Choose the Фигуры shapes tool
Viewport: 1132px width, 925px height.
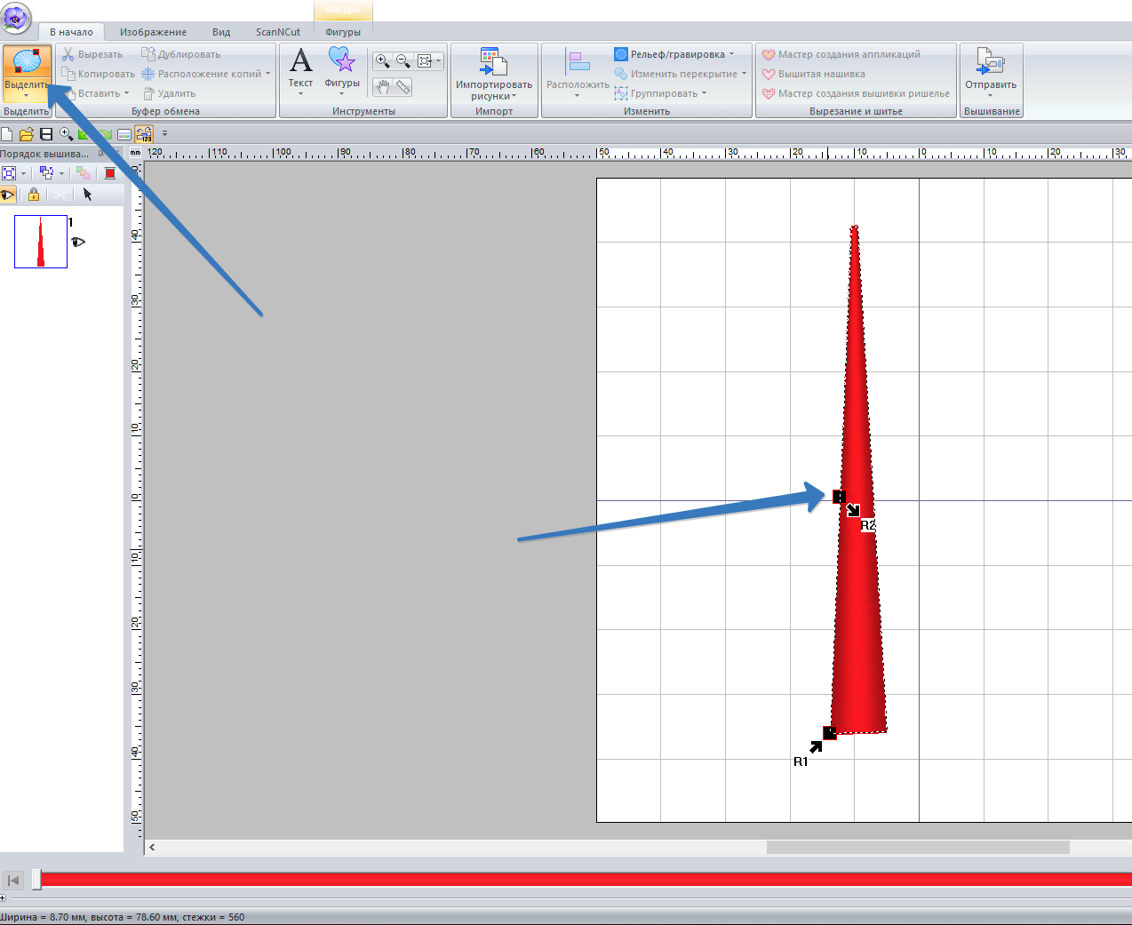point(342,69)
